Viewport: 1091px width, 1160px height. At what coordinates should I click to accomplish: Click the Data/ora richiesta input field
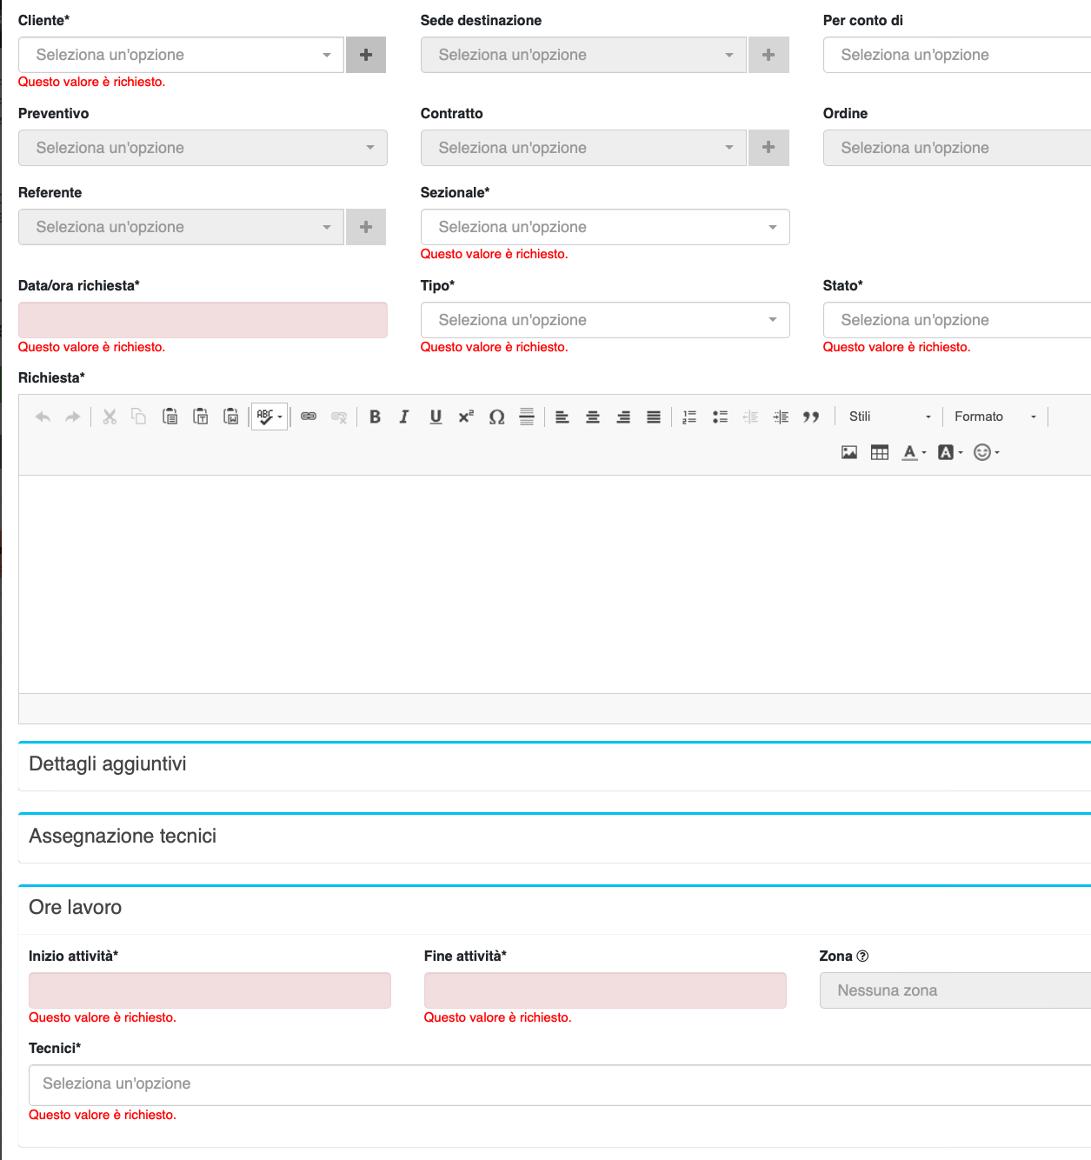pyautogui.click(x=203, y=320)
